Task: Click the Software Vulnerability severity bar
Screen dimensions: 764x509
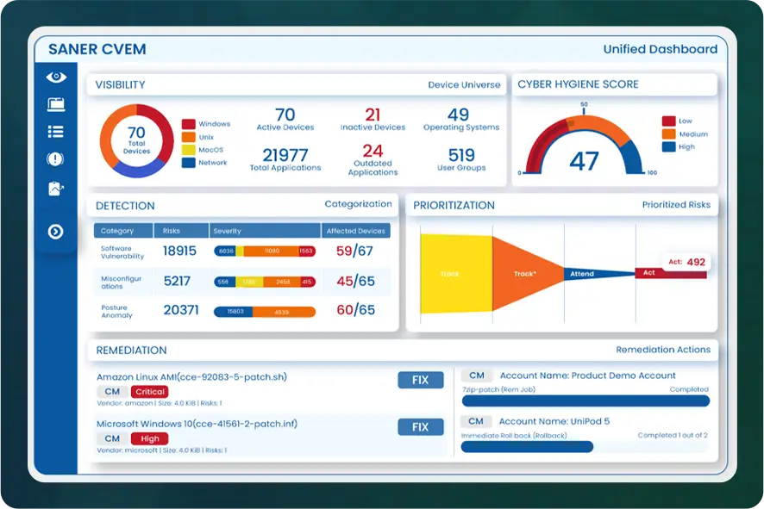Action: [264, 251]
